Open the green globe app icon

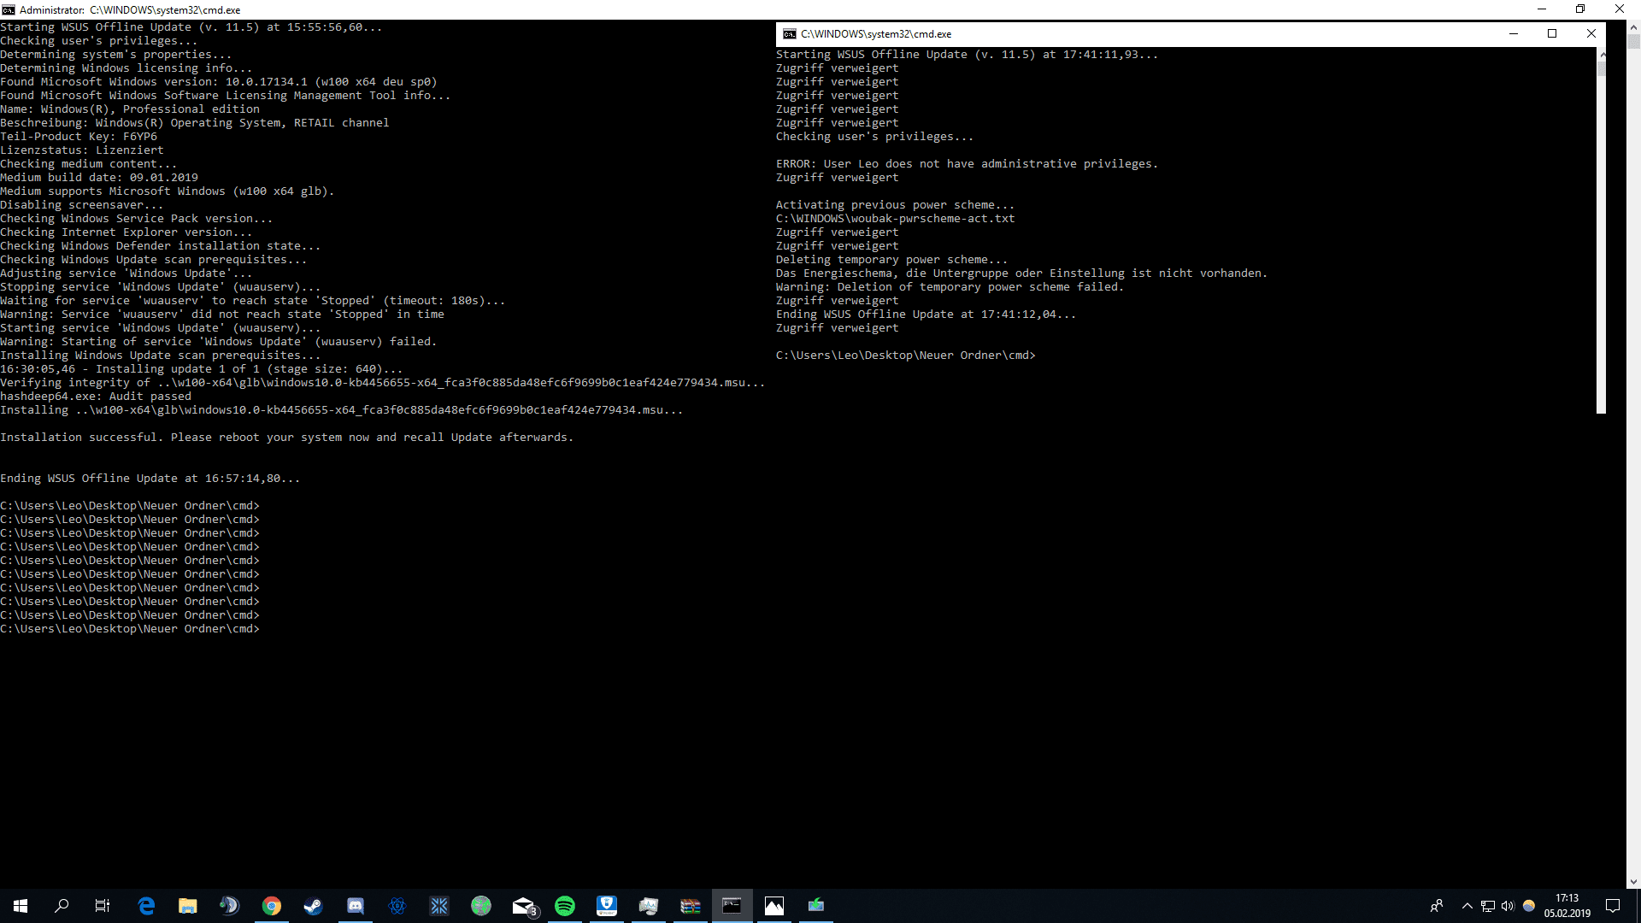click(x=481, y=906)
